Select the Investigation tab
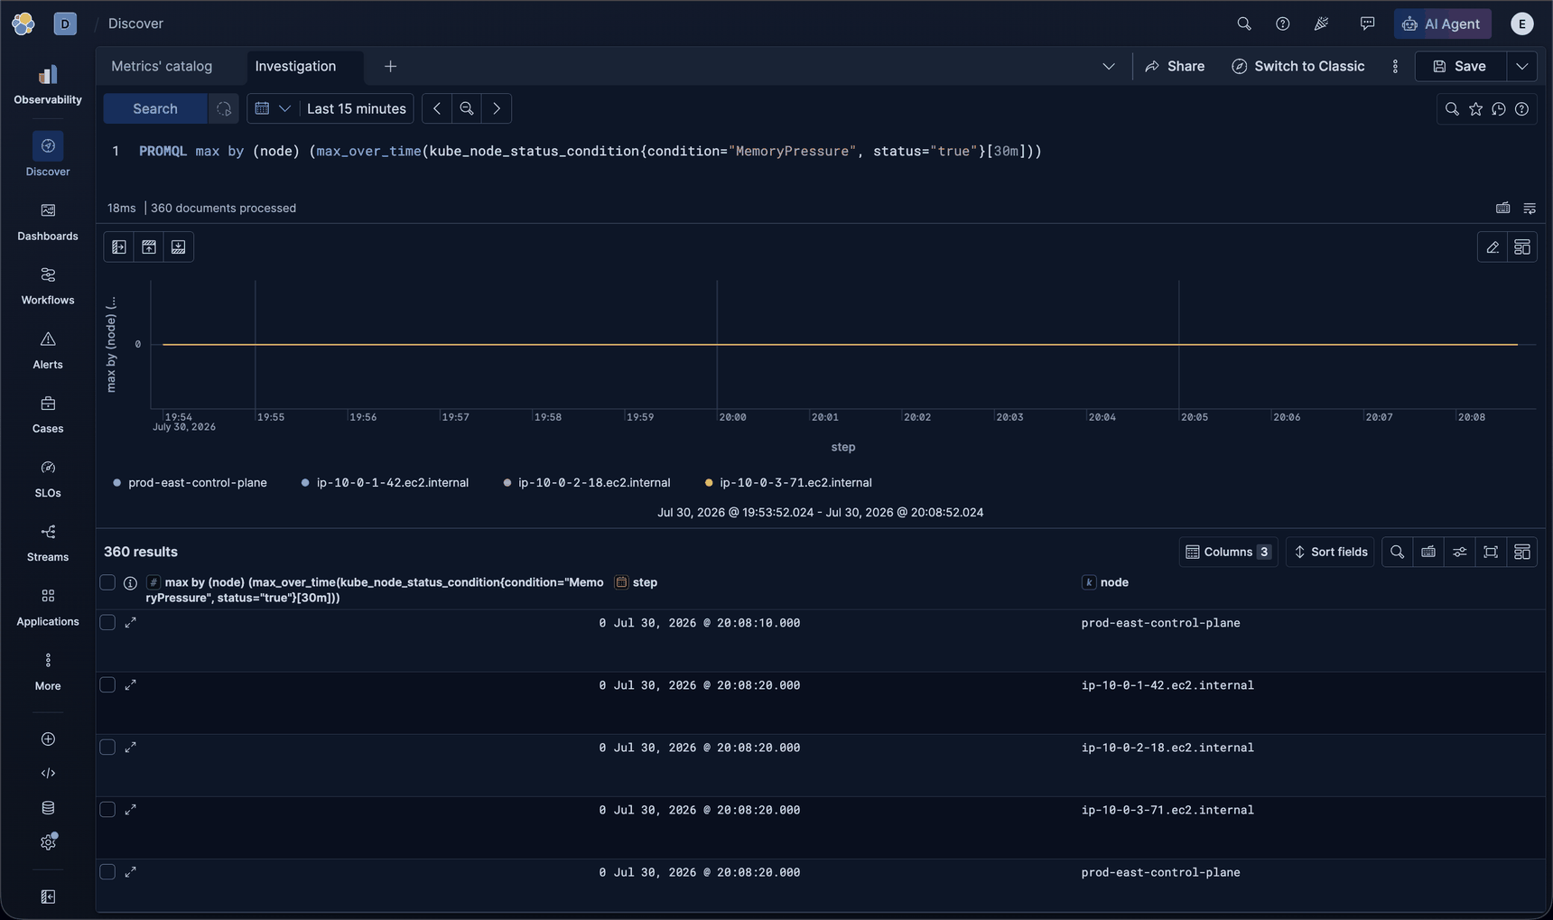 click(x=295, y=67)
